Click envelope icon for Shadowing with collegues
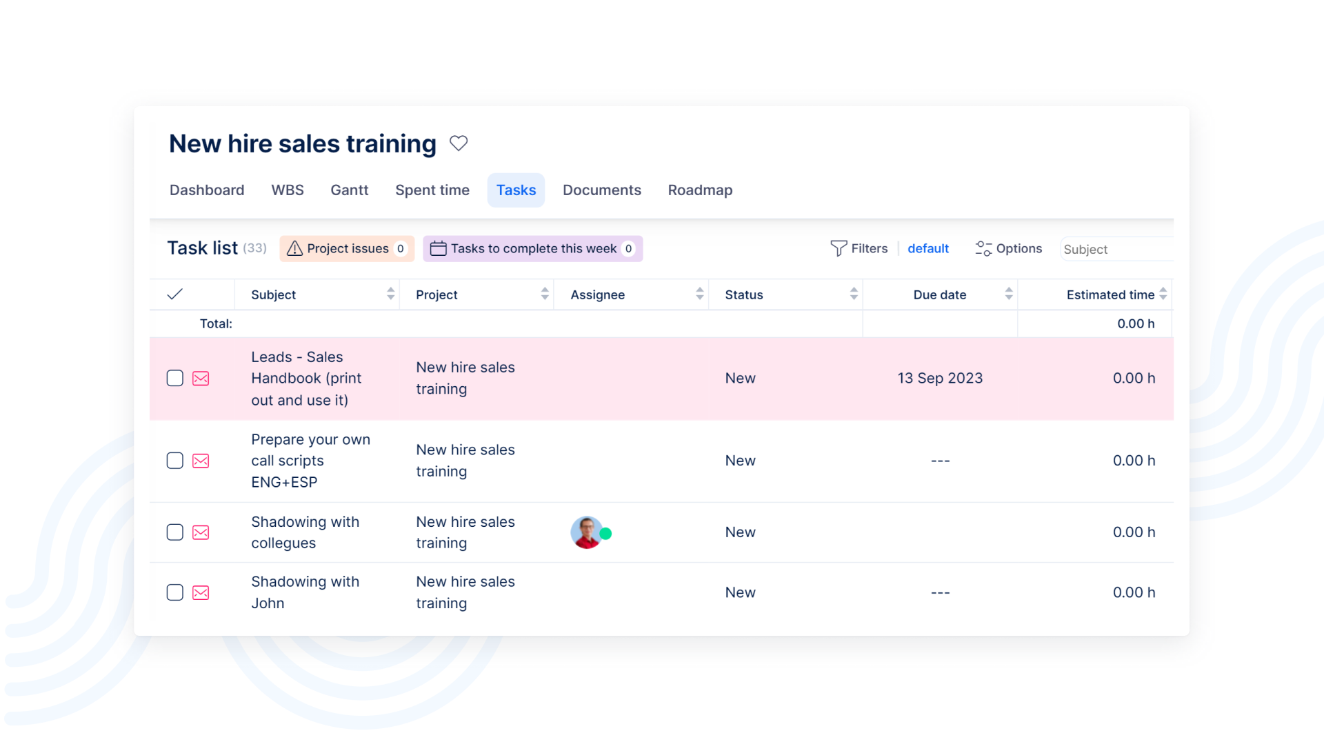This screenshot has width=1324, height=742. pyautogui.click(x=201, y=532)
